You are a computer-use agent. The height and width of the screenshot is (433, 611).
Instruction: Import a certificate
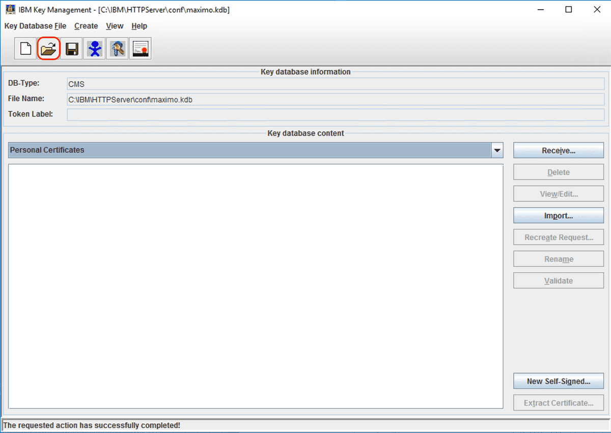pos(558,215)
